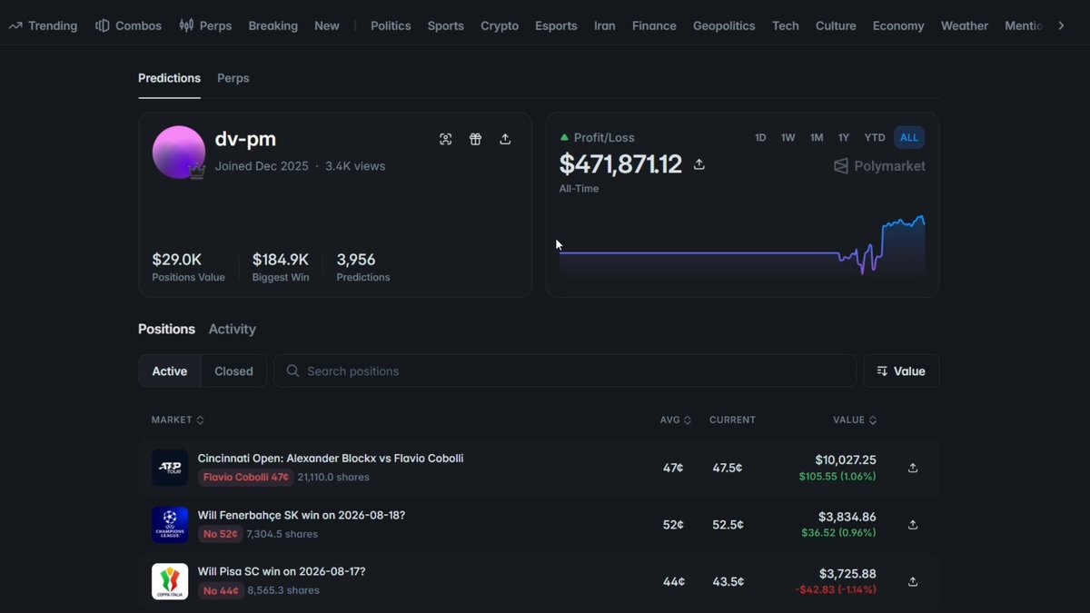The image size is (1090, 613).
Task: Open the Champions League market thumbnail
Action: coord(170,525)
